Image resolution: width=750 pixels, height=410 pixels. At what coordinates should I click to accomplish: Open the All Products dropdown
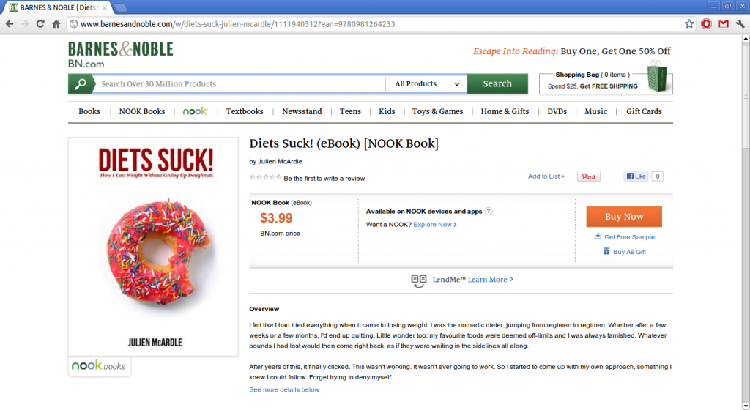coord(426,83)
